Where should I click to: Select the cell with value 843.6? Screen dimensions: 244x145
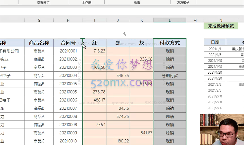pyautogui.click(x=118, y=108)
